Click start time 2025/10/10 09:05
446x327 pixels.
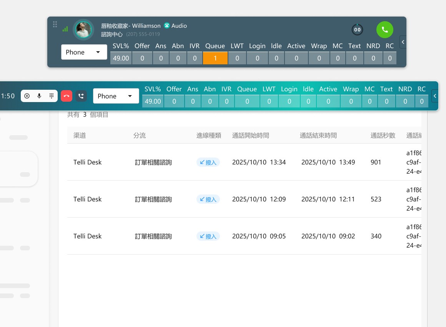coord(259,236)
